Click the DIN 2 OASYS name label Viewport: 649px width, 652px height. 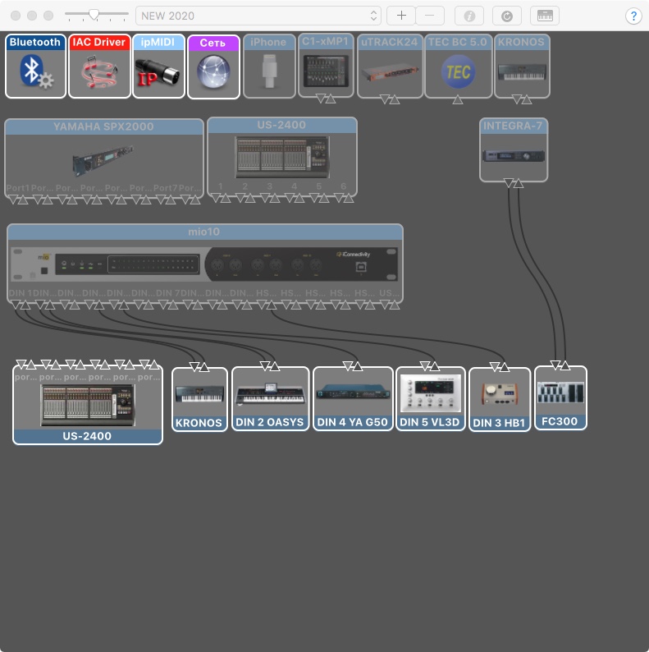coord(270,422)
